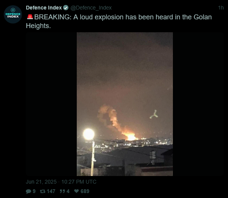Open the @Defence_Index handle link
The image size is (228, 198).
tap(91, 8)
